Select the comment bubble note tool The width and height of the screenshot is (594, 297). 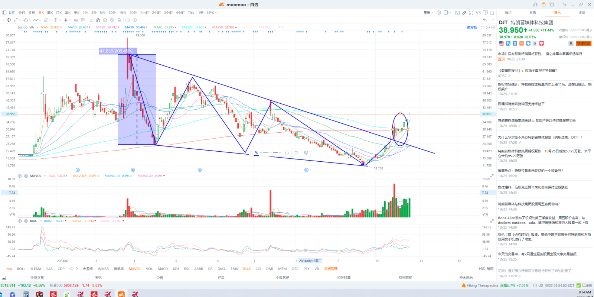[x=82, y=20]
